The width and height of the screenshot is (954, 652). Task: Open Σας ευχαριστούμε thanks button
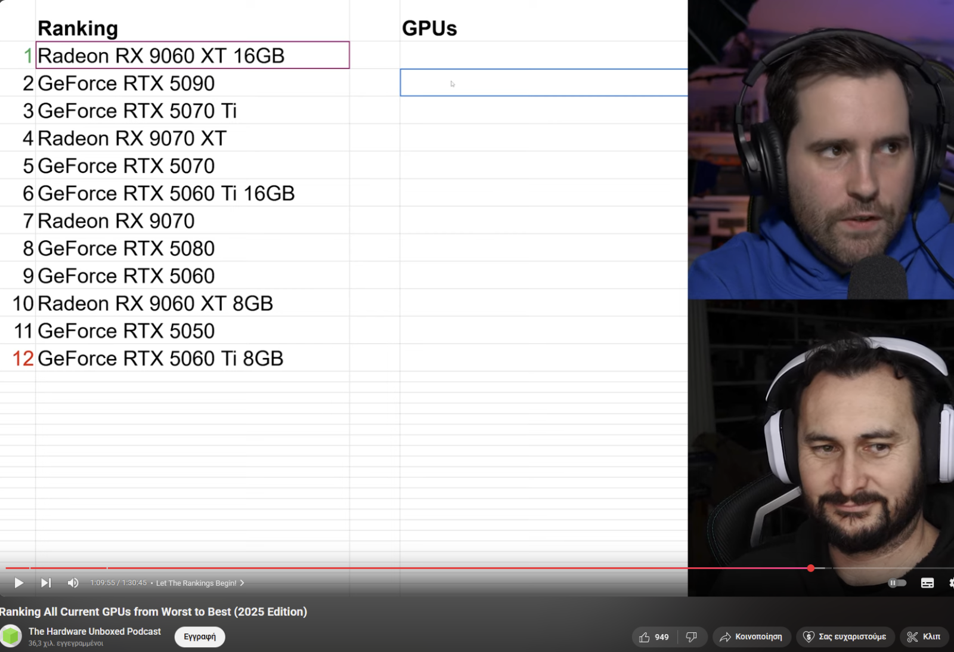(845, 637)
